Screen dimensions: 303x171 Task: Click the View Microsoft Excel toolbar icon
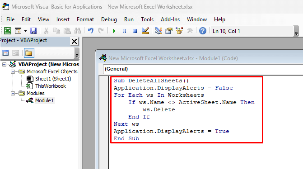(8, 31)
